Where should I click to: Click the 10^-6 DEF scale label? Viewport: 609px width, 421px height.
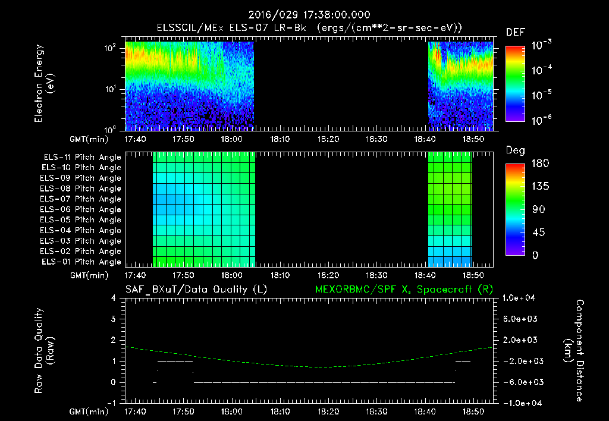pos(541,120)
